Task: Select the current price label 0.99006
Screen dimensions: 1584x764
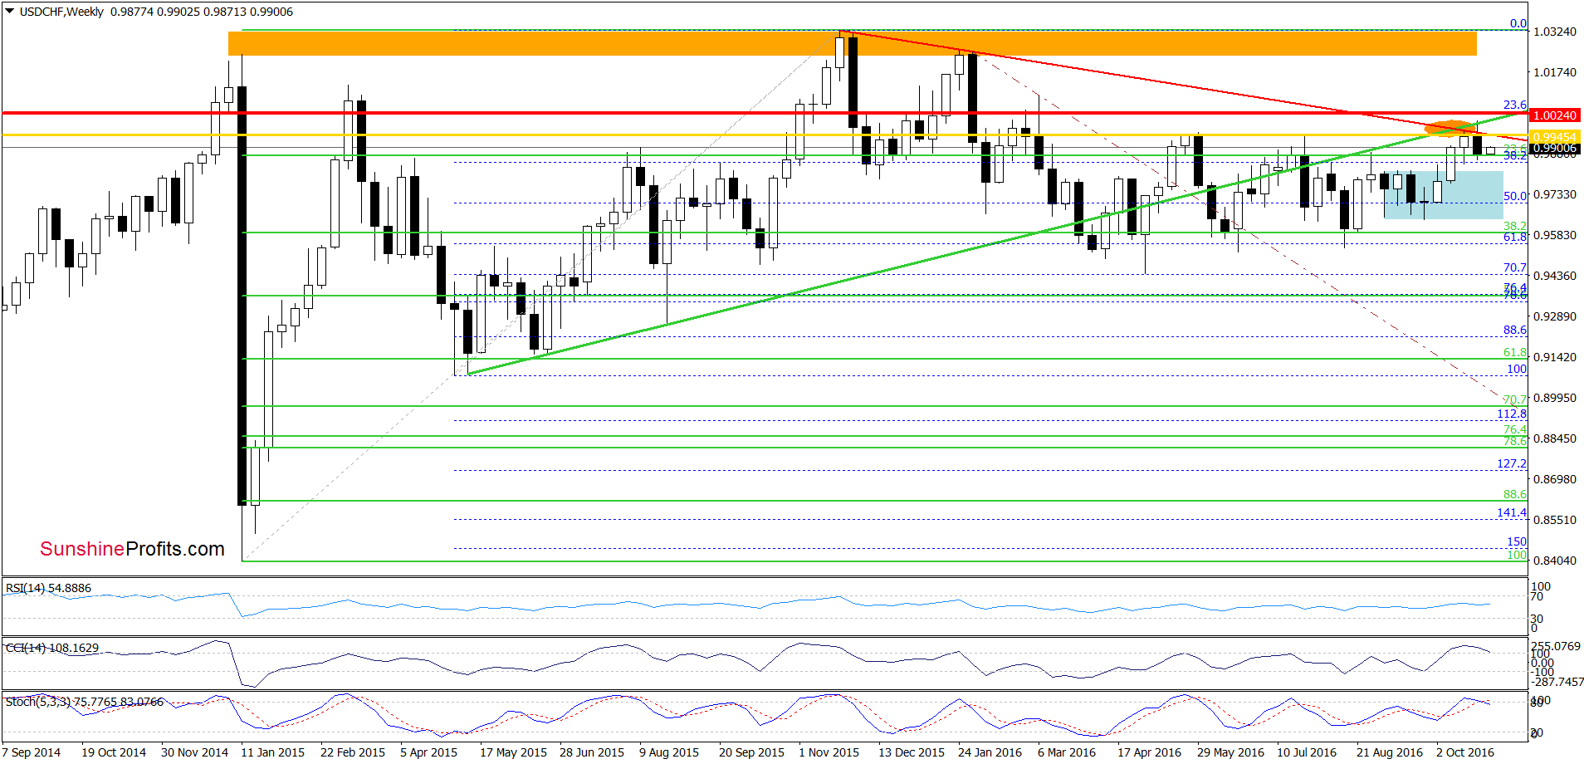Action: click(1554, 149)
